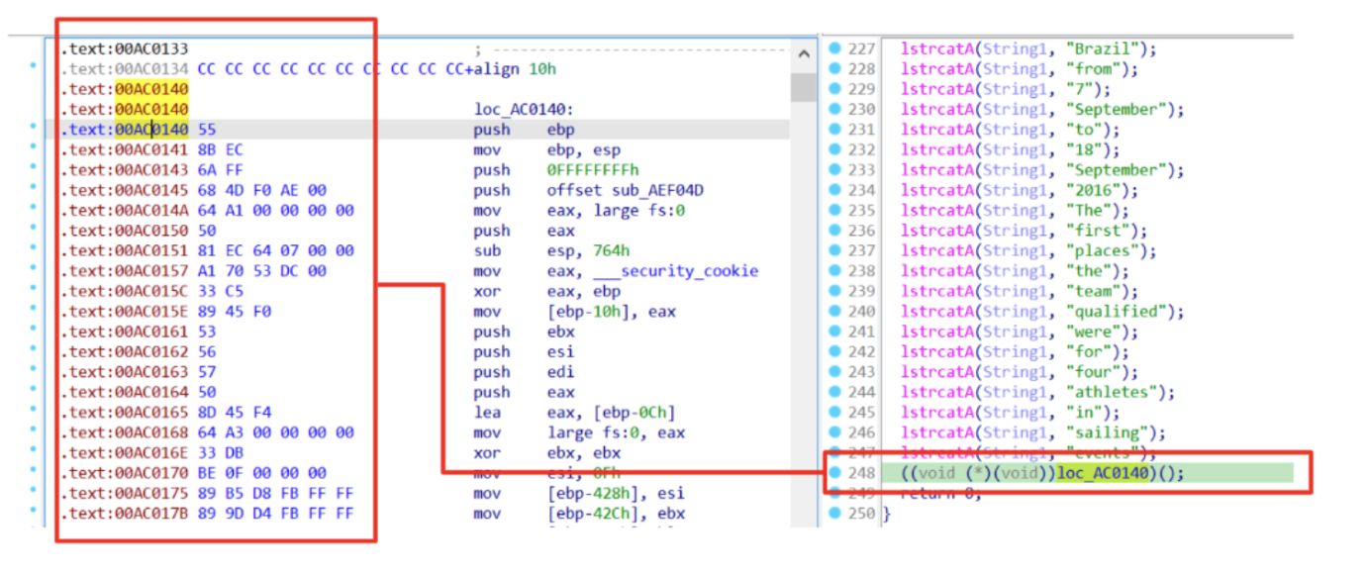The width and height of the screenshot is (1368, 572).
Task: Select address .text:00AC017B
Action: point(125,514)
